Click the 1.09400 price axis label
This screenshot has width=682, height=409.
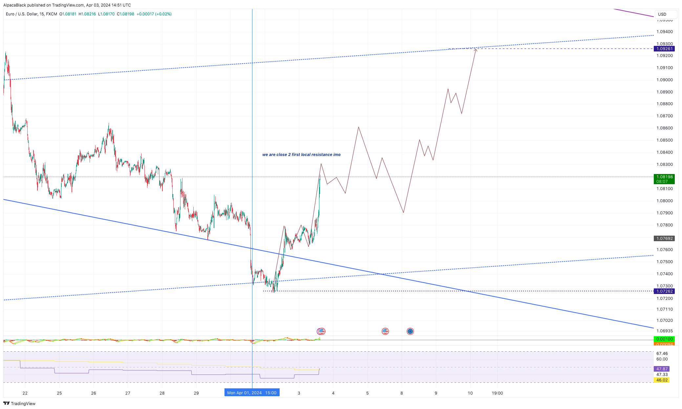point(665,32)
